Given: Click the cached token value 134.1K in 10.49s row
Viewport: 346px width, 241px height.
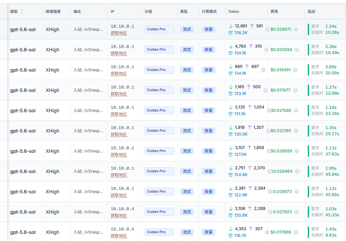Looking at the screenshot, I should coord(240,53).
